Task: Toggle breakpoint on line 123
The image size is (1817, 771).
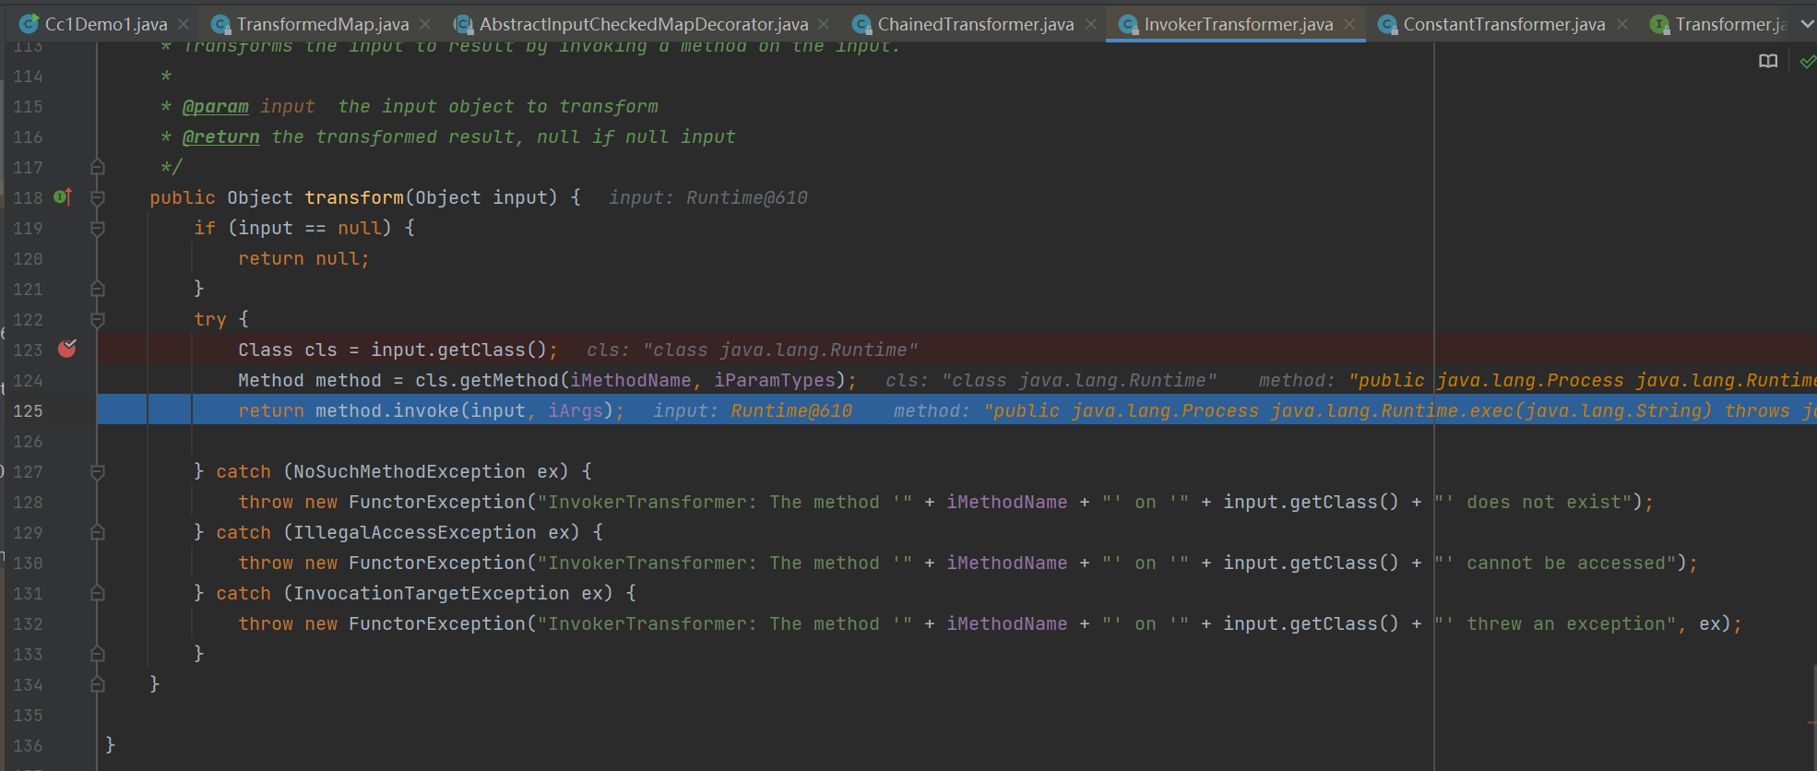Action: pyautogui.click(x=67, y=349)
